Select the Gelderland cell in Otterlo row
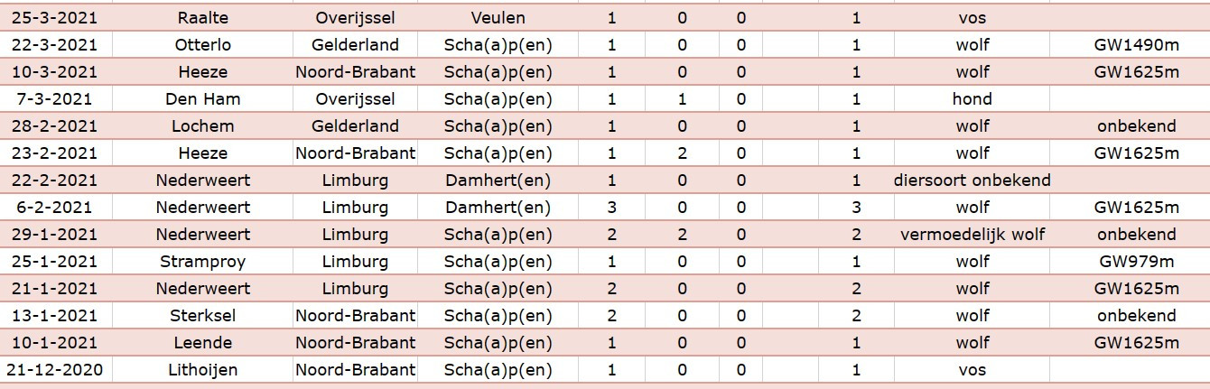The image size is (1210, 389). click(355, 44)
